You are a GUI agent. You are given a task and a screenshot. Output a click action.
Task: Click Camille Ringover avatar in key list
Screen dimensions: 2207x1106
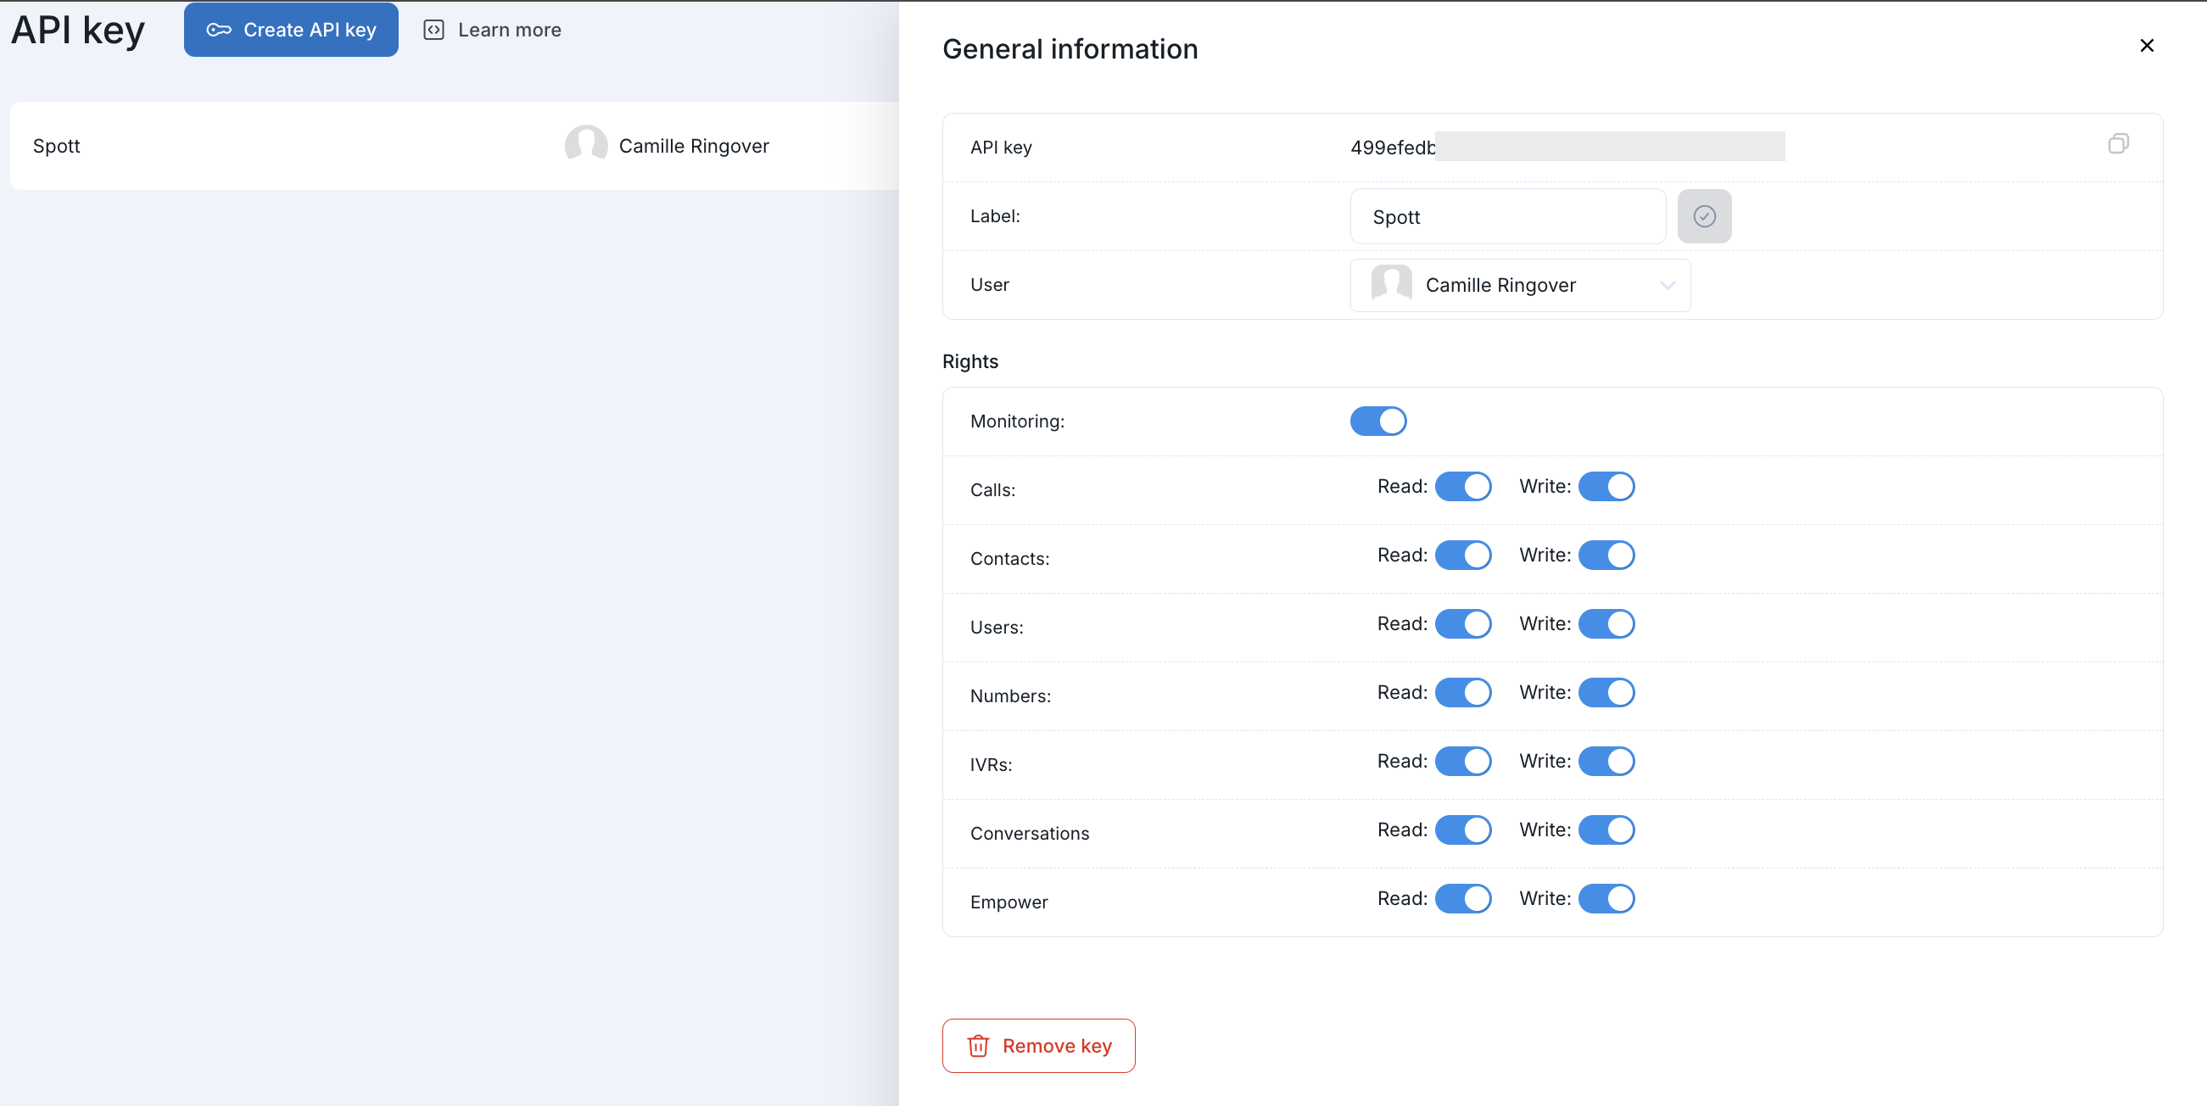[586, 146]
